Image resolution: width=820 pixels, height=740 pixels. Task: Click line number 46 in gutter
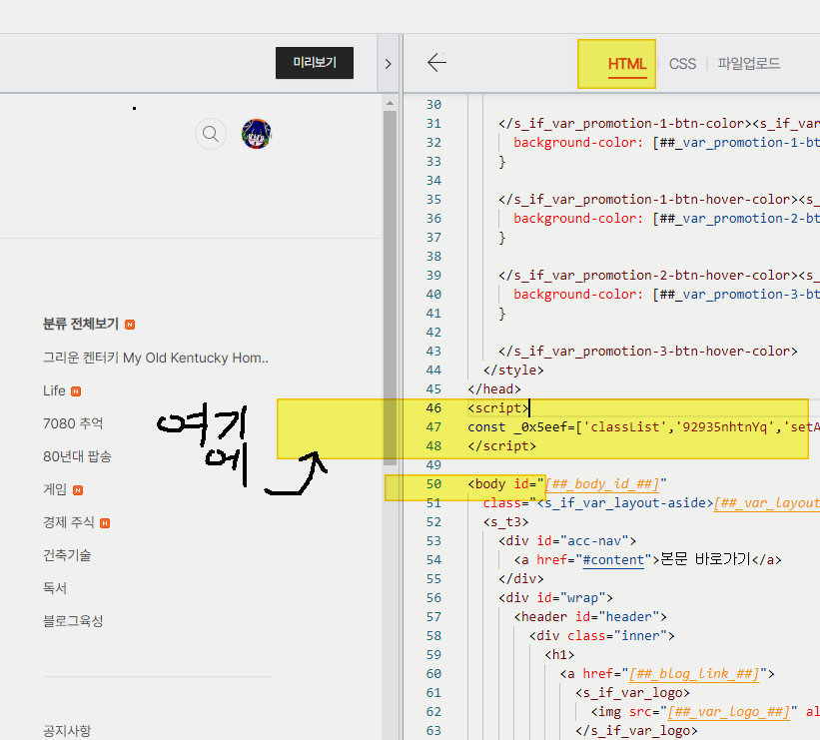(433, 407)
